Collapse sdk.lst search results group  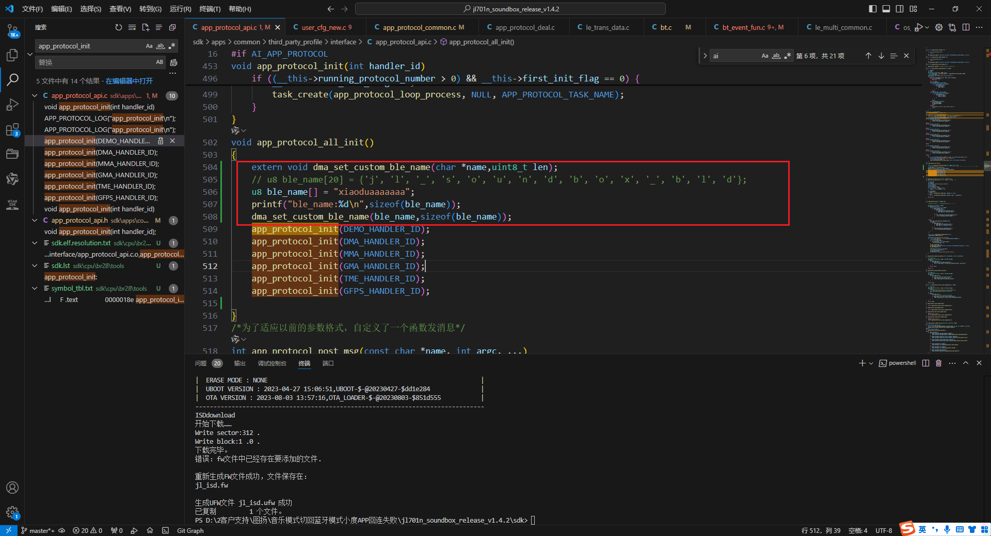coord(35,265)
